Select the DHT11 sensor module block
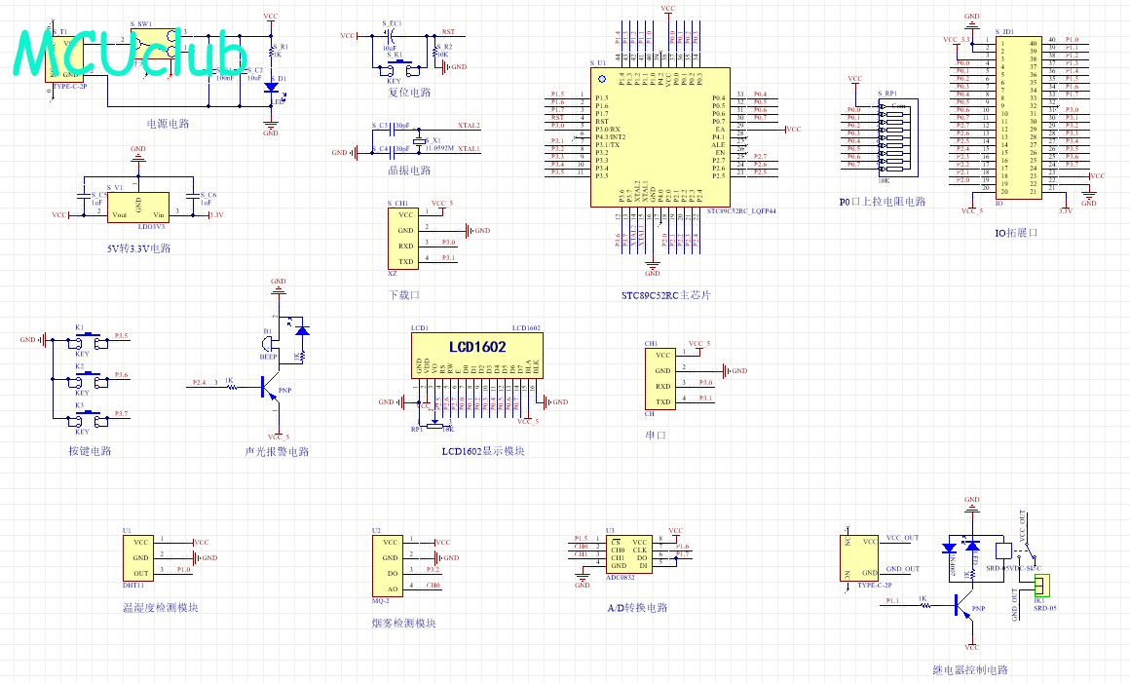This screenshot has width=1130, height=683. pos(137,557)
